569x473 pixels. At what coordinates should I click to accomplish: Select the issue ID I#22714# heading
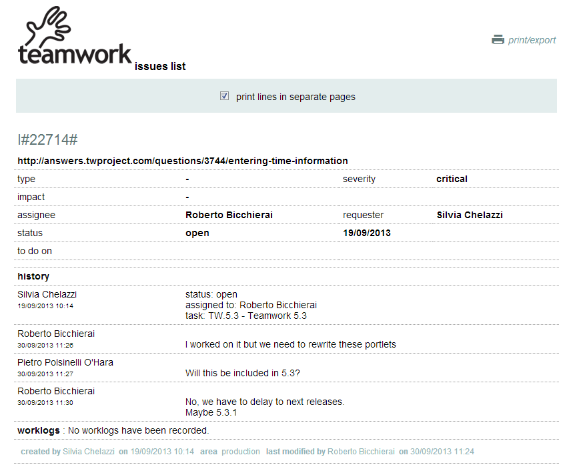click(47, 139)
